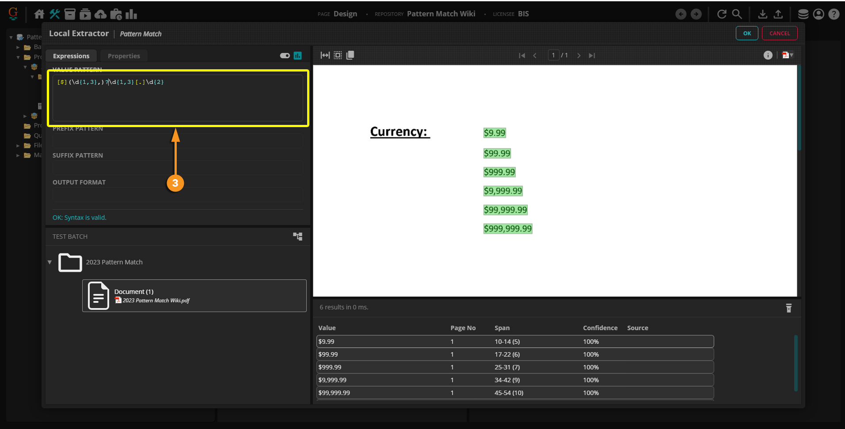
Task: Click the search magnifier icon
Action: tap(737, 14)
